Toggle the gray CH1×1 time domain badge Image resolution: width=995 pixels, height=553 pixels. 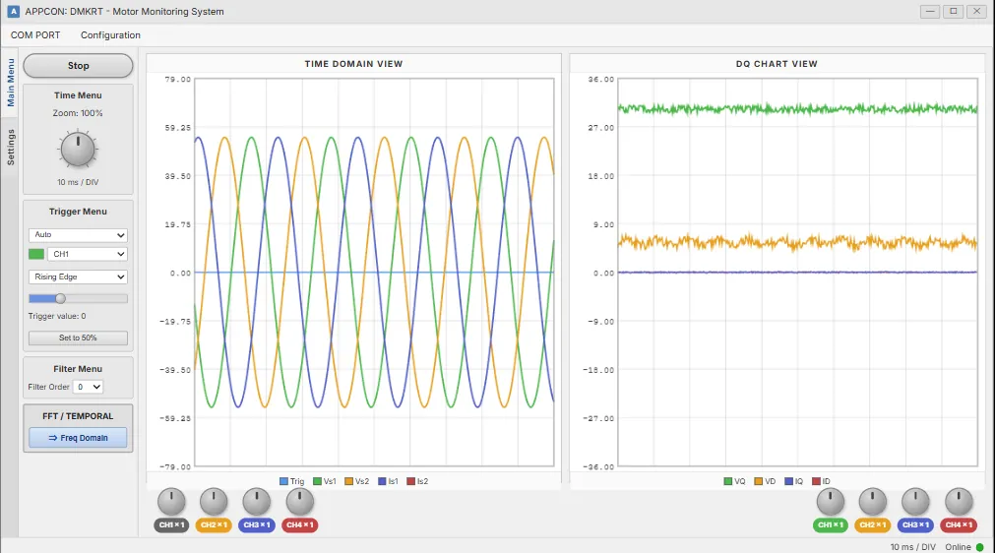coord(171,525)
